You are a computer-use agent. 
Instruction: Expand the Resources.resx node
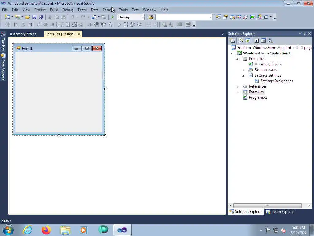point(243,70)
